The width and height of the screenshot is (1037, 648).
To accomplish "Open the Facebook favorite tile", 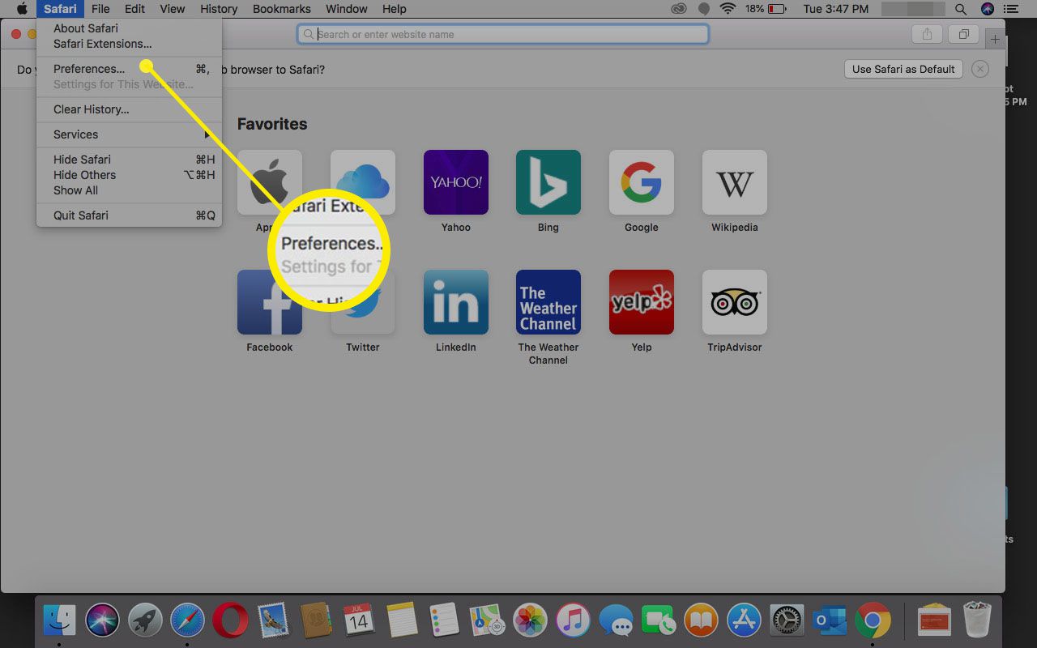I will (270, 302).
